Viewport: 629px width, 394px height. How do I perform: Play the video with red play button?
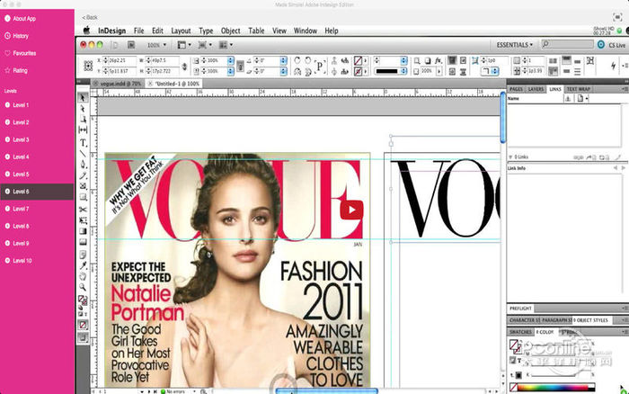352,210
